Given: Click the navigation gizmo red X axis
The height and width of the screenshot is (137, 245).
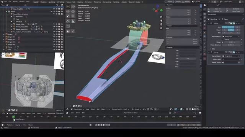Looking at the screenshot, I should coord(156,11).
